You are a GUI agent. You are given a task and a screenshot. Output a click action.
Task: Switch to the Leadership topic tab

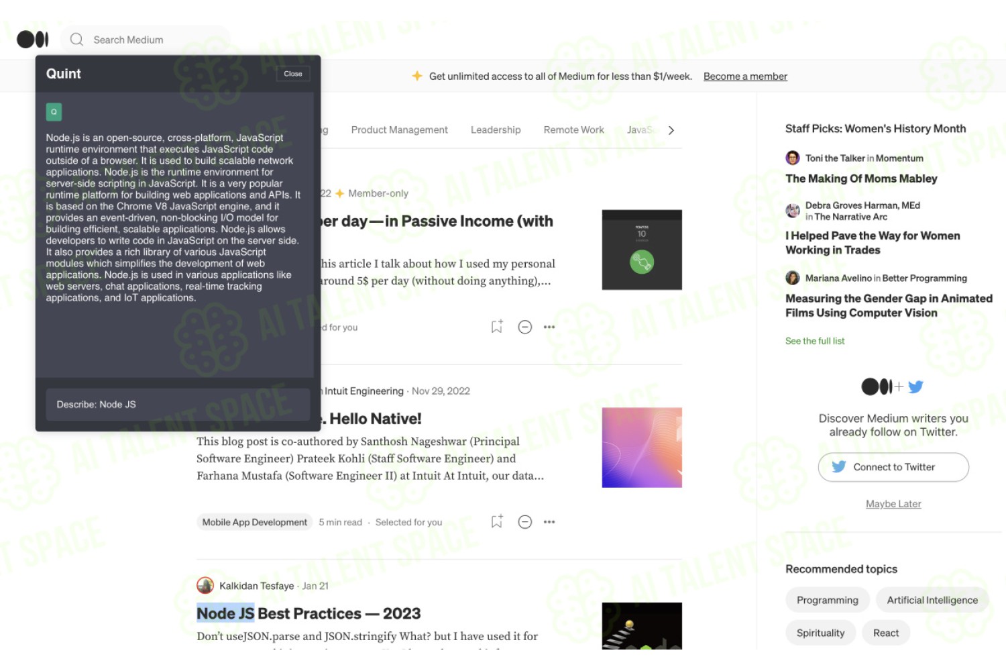pos(496,130)
